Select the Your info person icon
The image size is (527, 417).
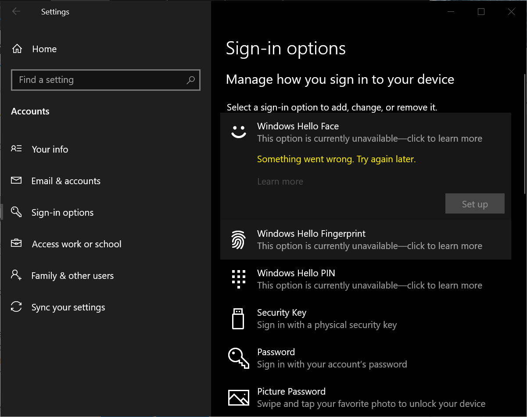[16, 149]
